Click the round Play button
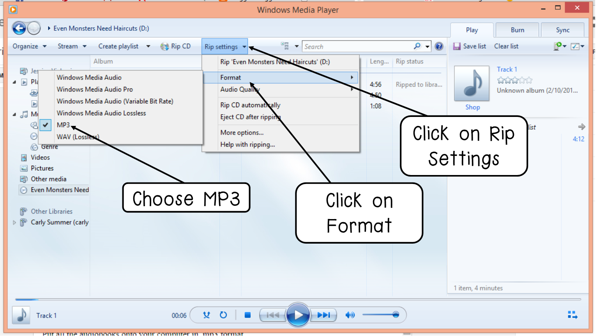The height and width of the screenshot is (336, 608). click(298, 315)
